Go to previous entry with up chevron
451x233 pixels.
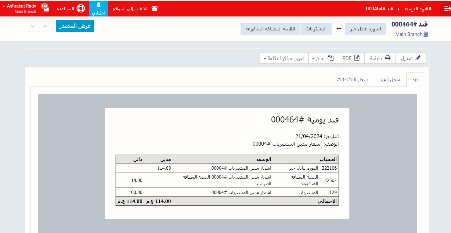[45, 26]
